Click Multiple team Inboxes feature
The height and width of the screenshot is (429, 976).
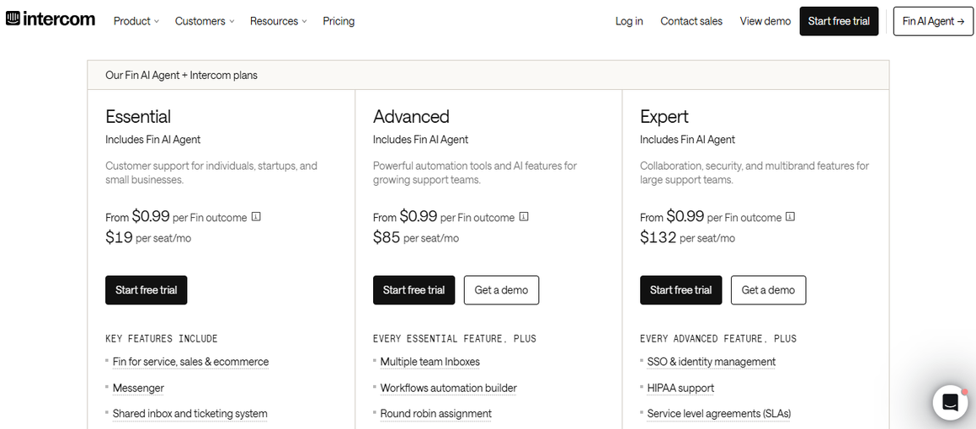(x=430, y=362)
